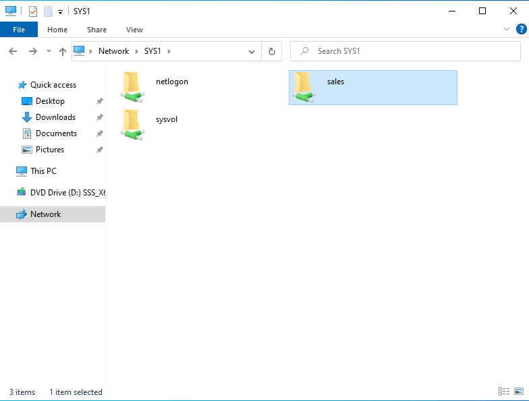
Task: Switch to the Home ribbon tab
Action: tap(57, 30)
